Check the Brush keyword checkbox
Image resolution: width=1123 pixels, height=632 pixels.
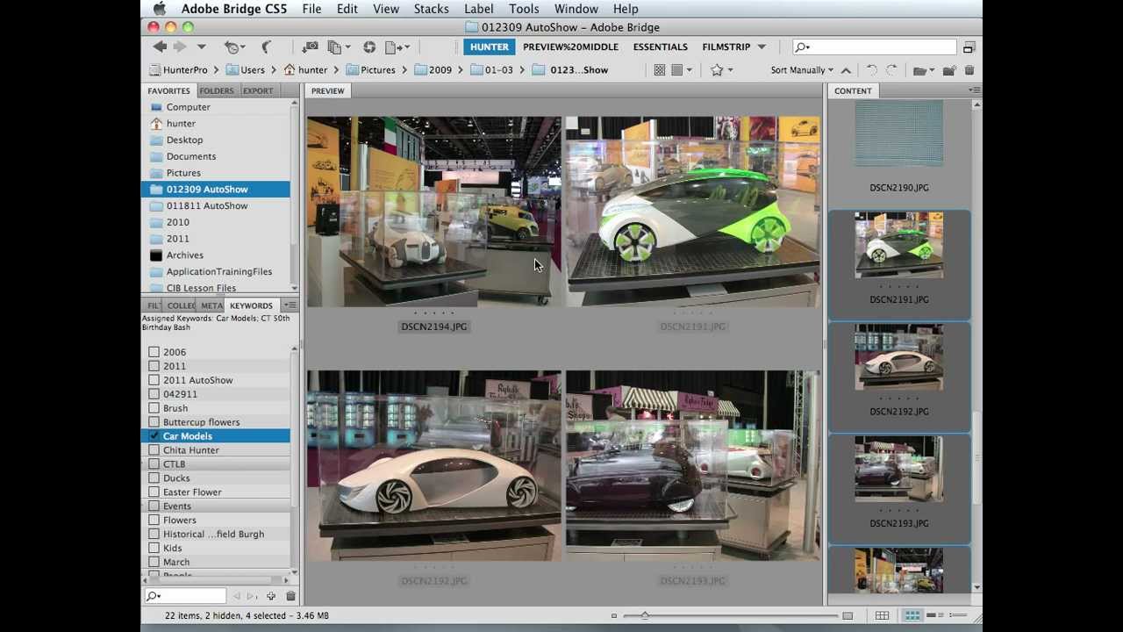(154, 408)
